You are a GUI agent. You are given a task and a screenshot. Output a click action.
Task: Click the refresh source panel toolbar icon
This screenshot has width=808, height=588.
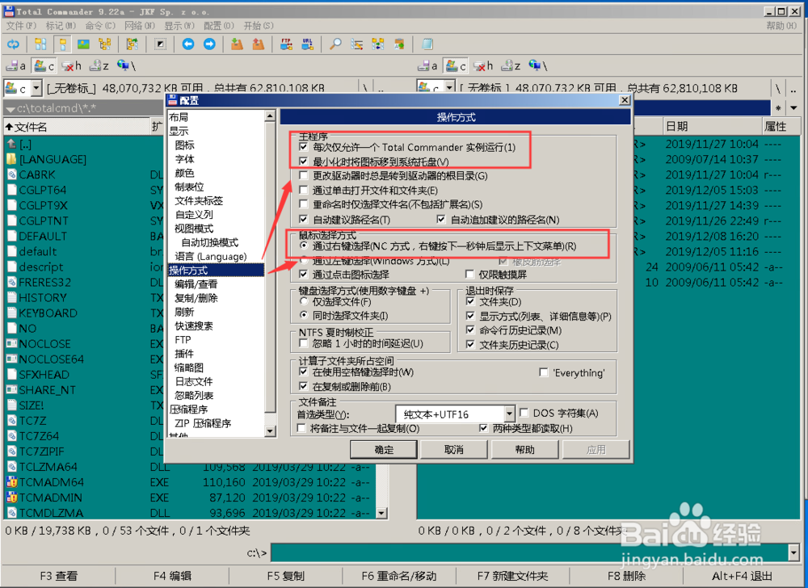coord(13,44)
